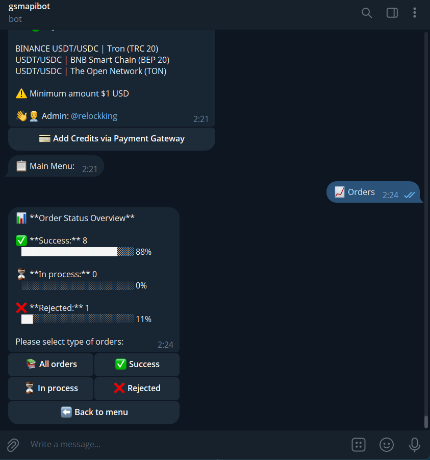Click the Success 88% progress bar
Image resolution: width=430 pixels, height=460 pixels.
[78, 252]
